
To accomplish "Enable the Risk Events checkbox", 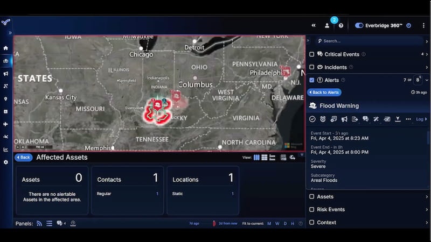I will pyautogui.click(x=312, y=210).
